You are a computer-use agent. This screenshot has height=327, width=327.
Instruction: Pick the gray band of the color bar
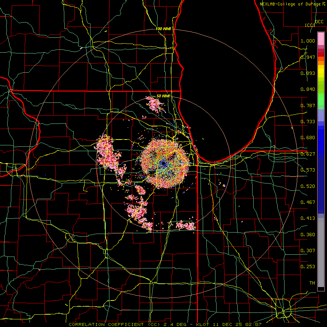(321, 253)
